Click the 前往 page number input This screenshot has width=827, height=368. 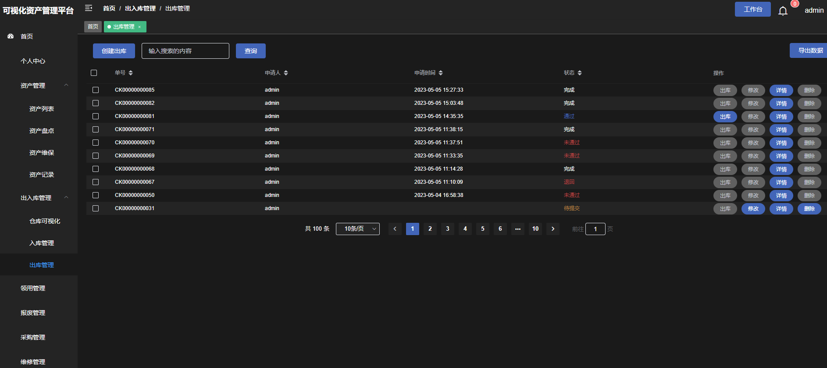(x=595, y=229)
